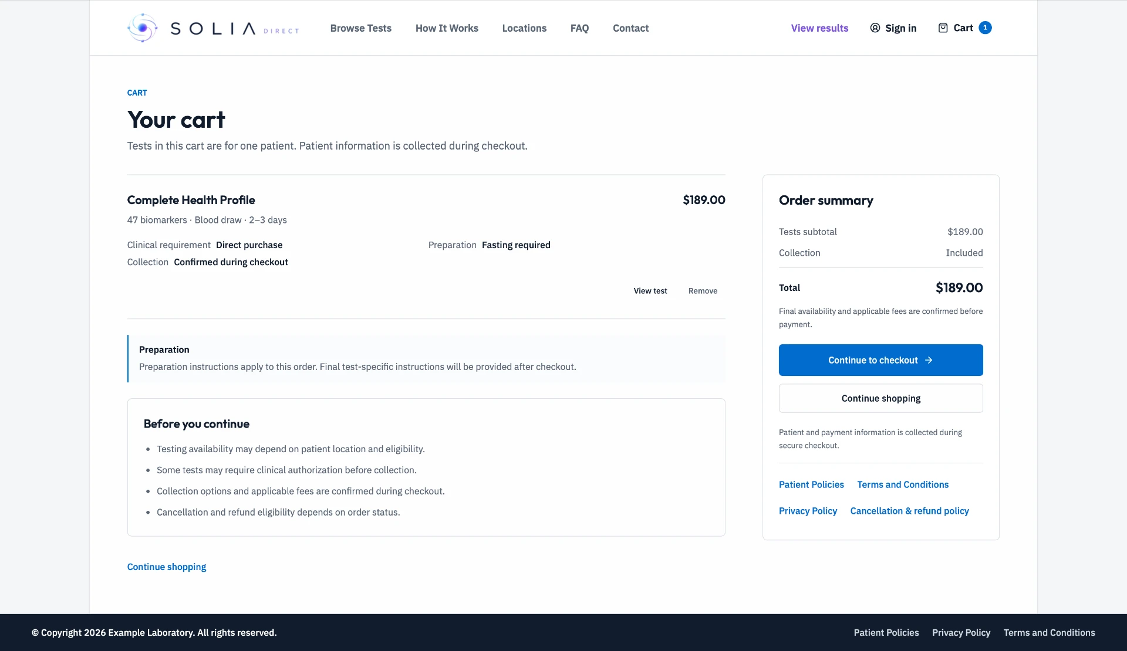Click the Cancellation and refund eligibility bullet
This screenshot has height=651, width=1127.
[x=278, y=512]
